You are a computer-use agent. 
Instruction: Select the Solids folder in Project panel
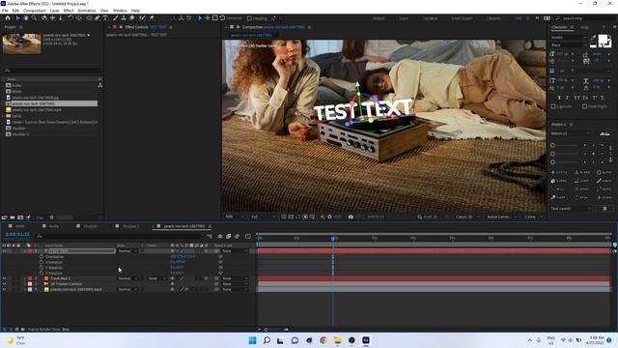[16, 116]
